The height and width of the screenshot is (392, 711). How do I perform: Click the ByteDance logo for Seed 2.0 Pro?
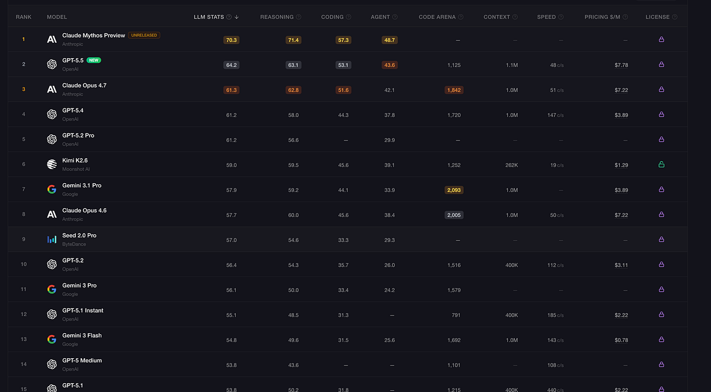[x=52, y=239]
